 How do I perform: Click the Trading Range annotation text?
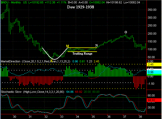pyautogui.click(x=82, y=54)
